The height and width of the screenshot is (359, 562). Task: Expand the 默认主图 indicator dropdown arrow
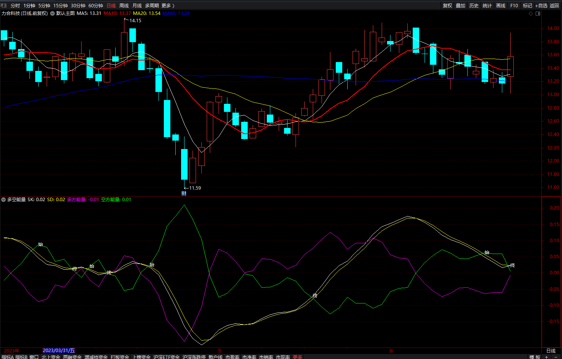coord(52,13)
